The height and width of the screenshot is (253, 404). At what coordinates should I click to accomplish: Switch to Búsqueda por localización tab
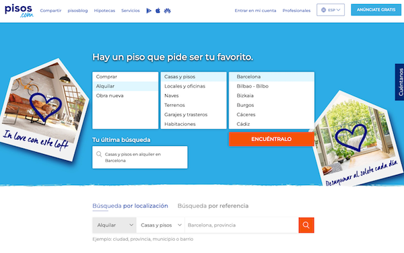(x=130, y=206)
